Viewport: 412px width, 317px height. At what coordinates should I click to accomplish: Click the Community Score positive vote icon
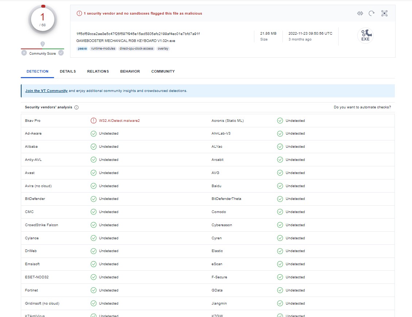point(61,53)
